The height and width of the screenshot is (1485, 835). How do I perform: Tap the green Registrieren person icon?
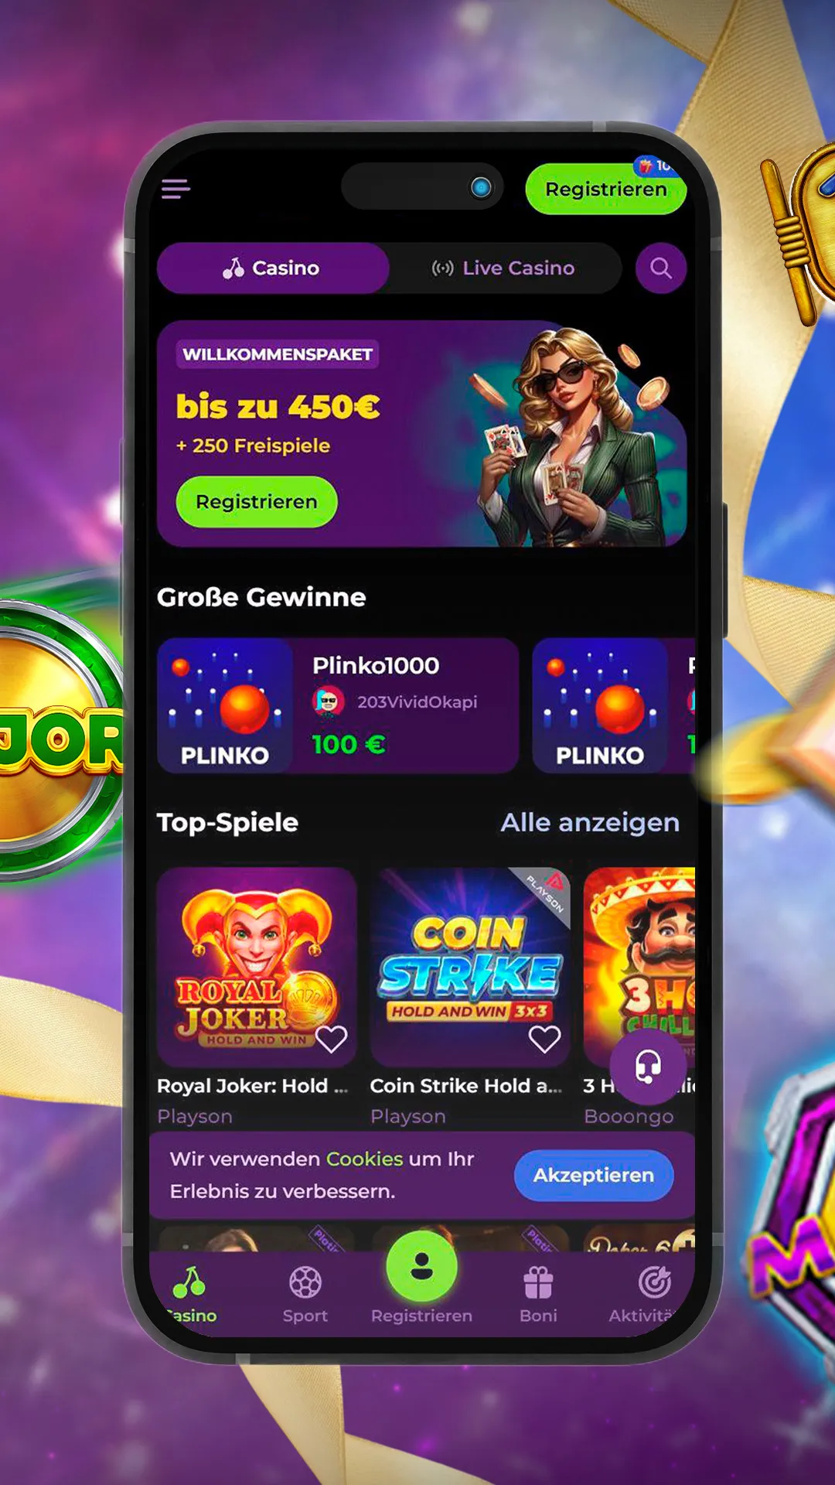coord(421,1266)
